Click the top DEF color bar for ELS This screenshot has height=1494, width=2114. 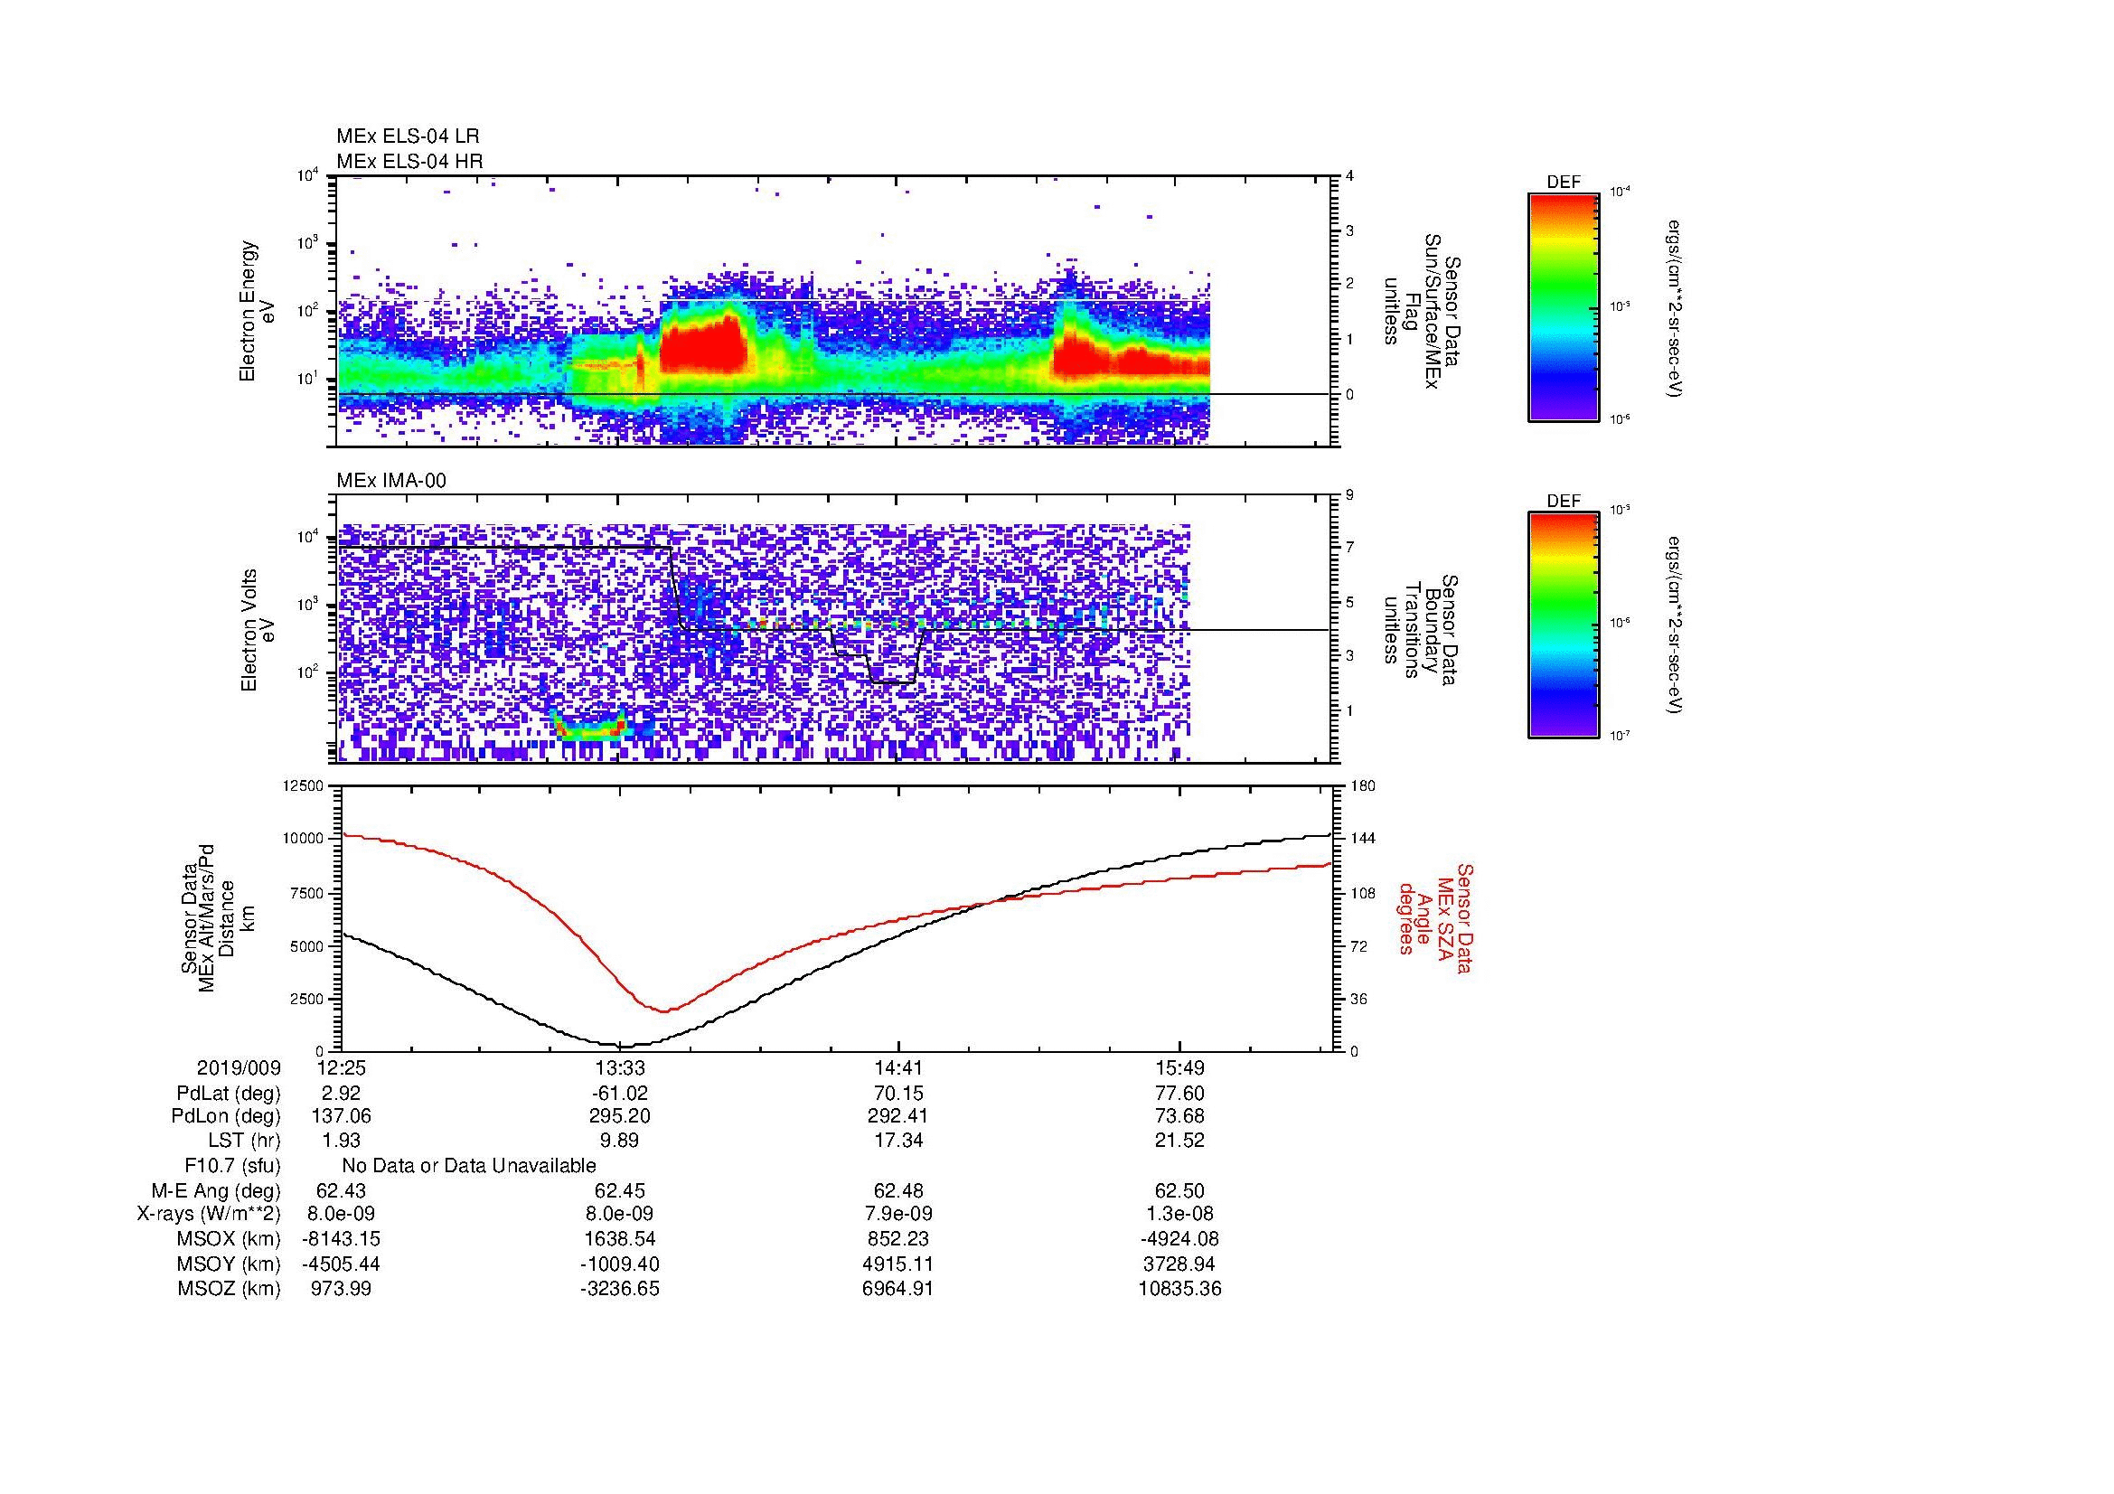pos(1563,306)
